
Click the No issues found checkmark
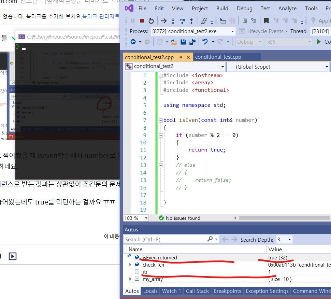click(x=161, y=218)
